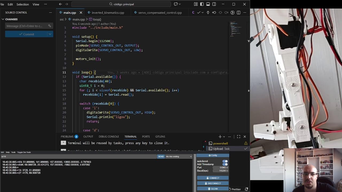Click the middle revision circle icon

tap(220, 13)
